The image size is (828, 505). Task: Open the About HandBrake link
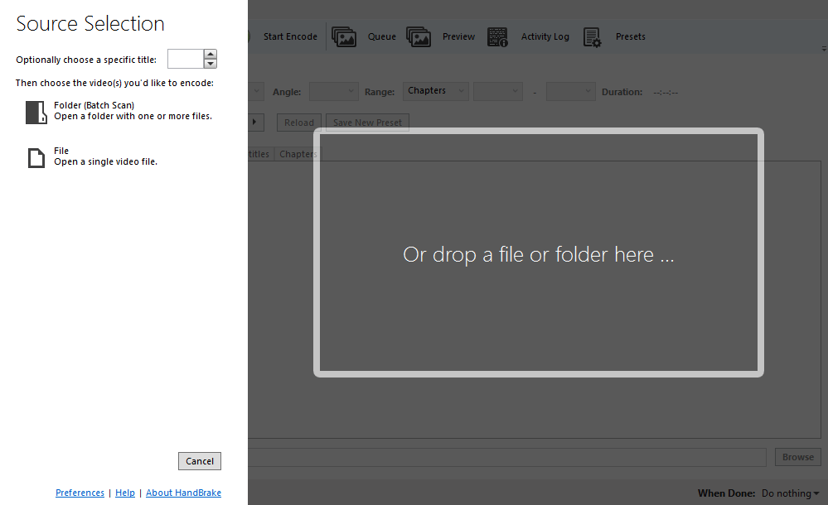click(183, 493)
